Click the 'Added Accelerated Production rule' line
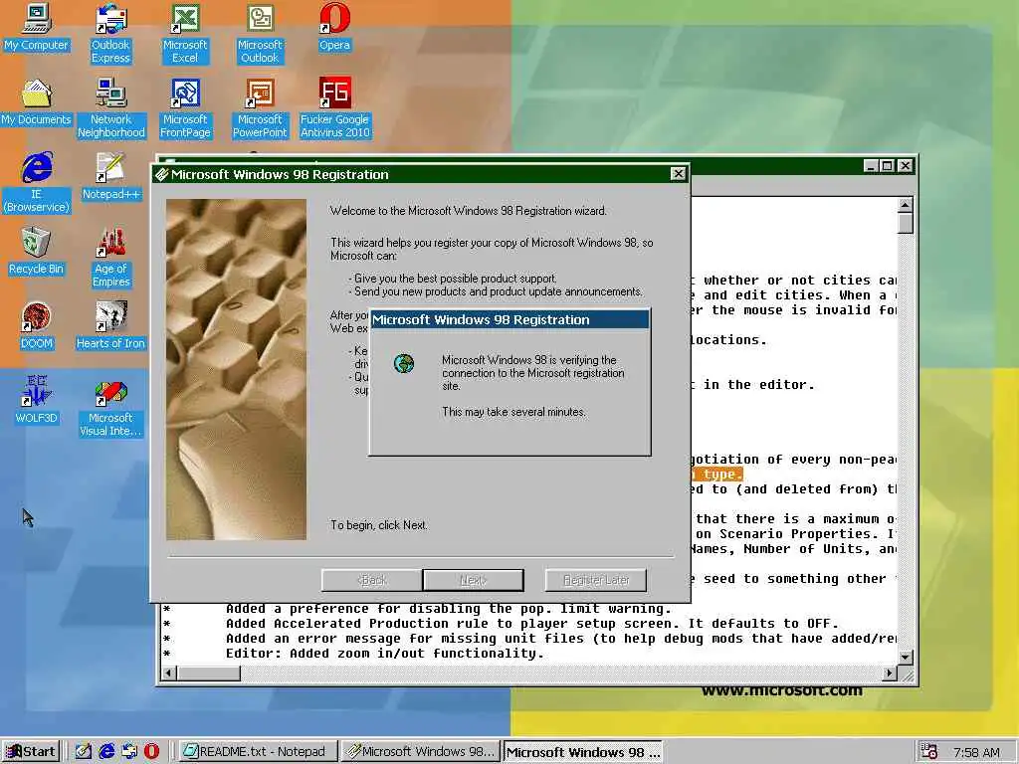 tap(531, 624)
